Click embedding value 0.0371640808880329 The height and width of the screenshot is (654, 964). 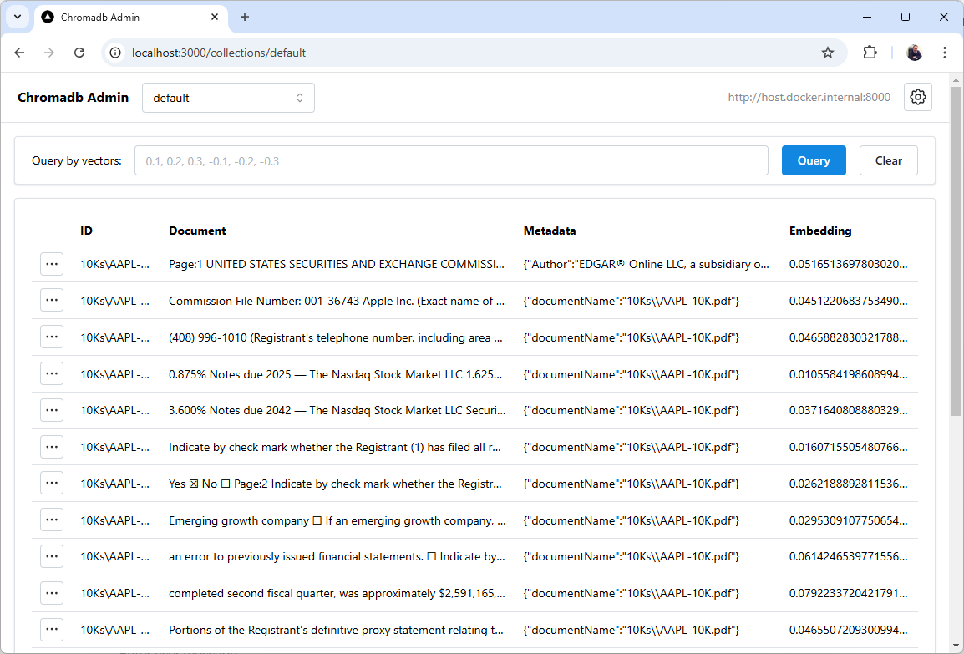coord(849,410)
